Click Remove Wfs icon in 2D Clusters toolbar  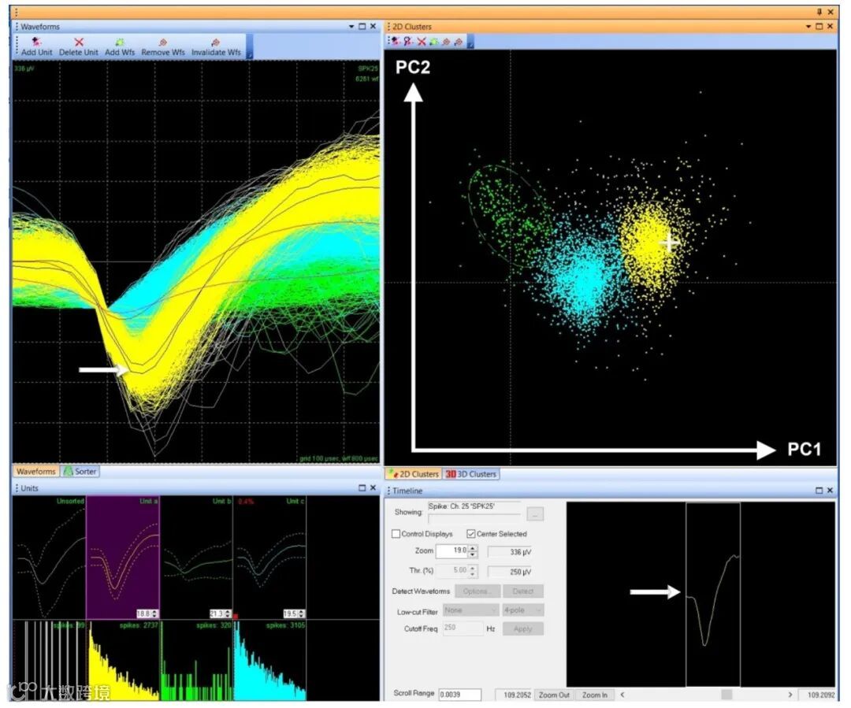click(446, 41)
